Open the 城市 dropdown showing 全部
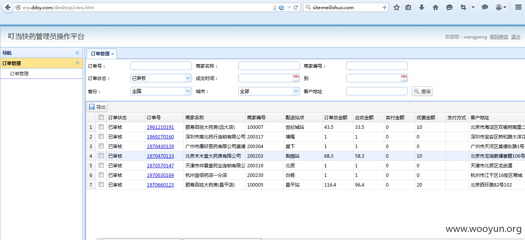 click(296, 91)
